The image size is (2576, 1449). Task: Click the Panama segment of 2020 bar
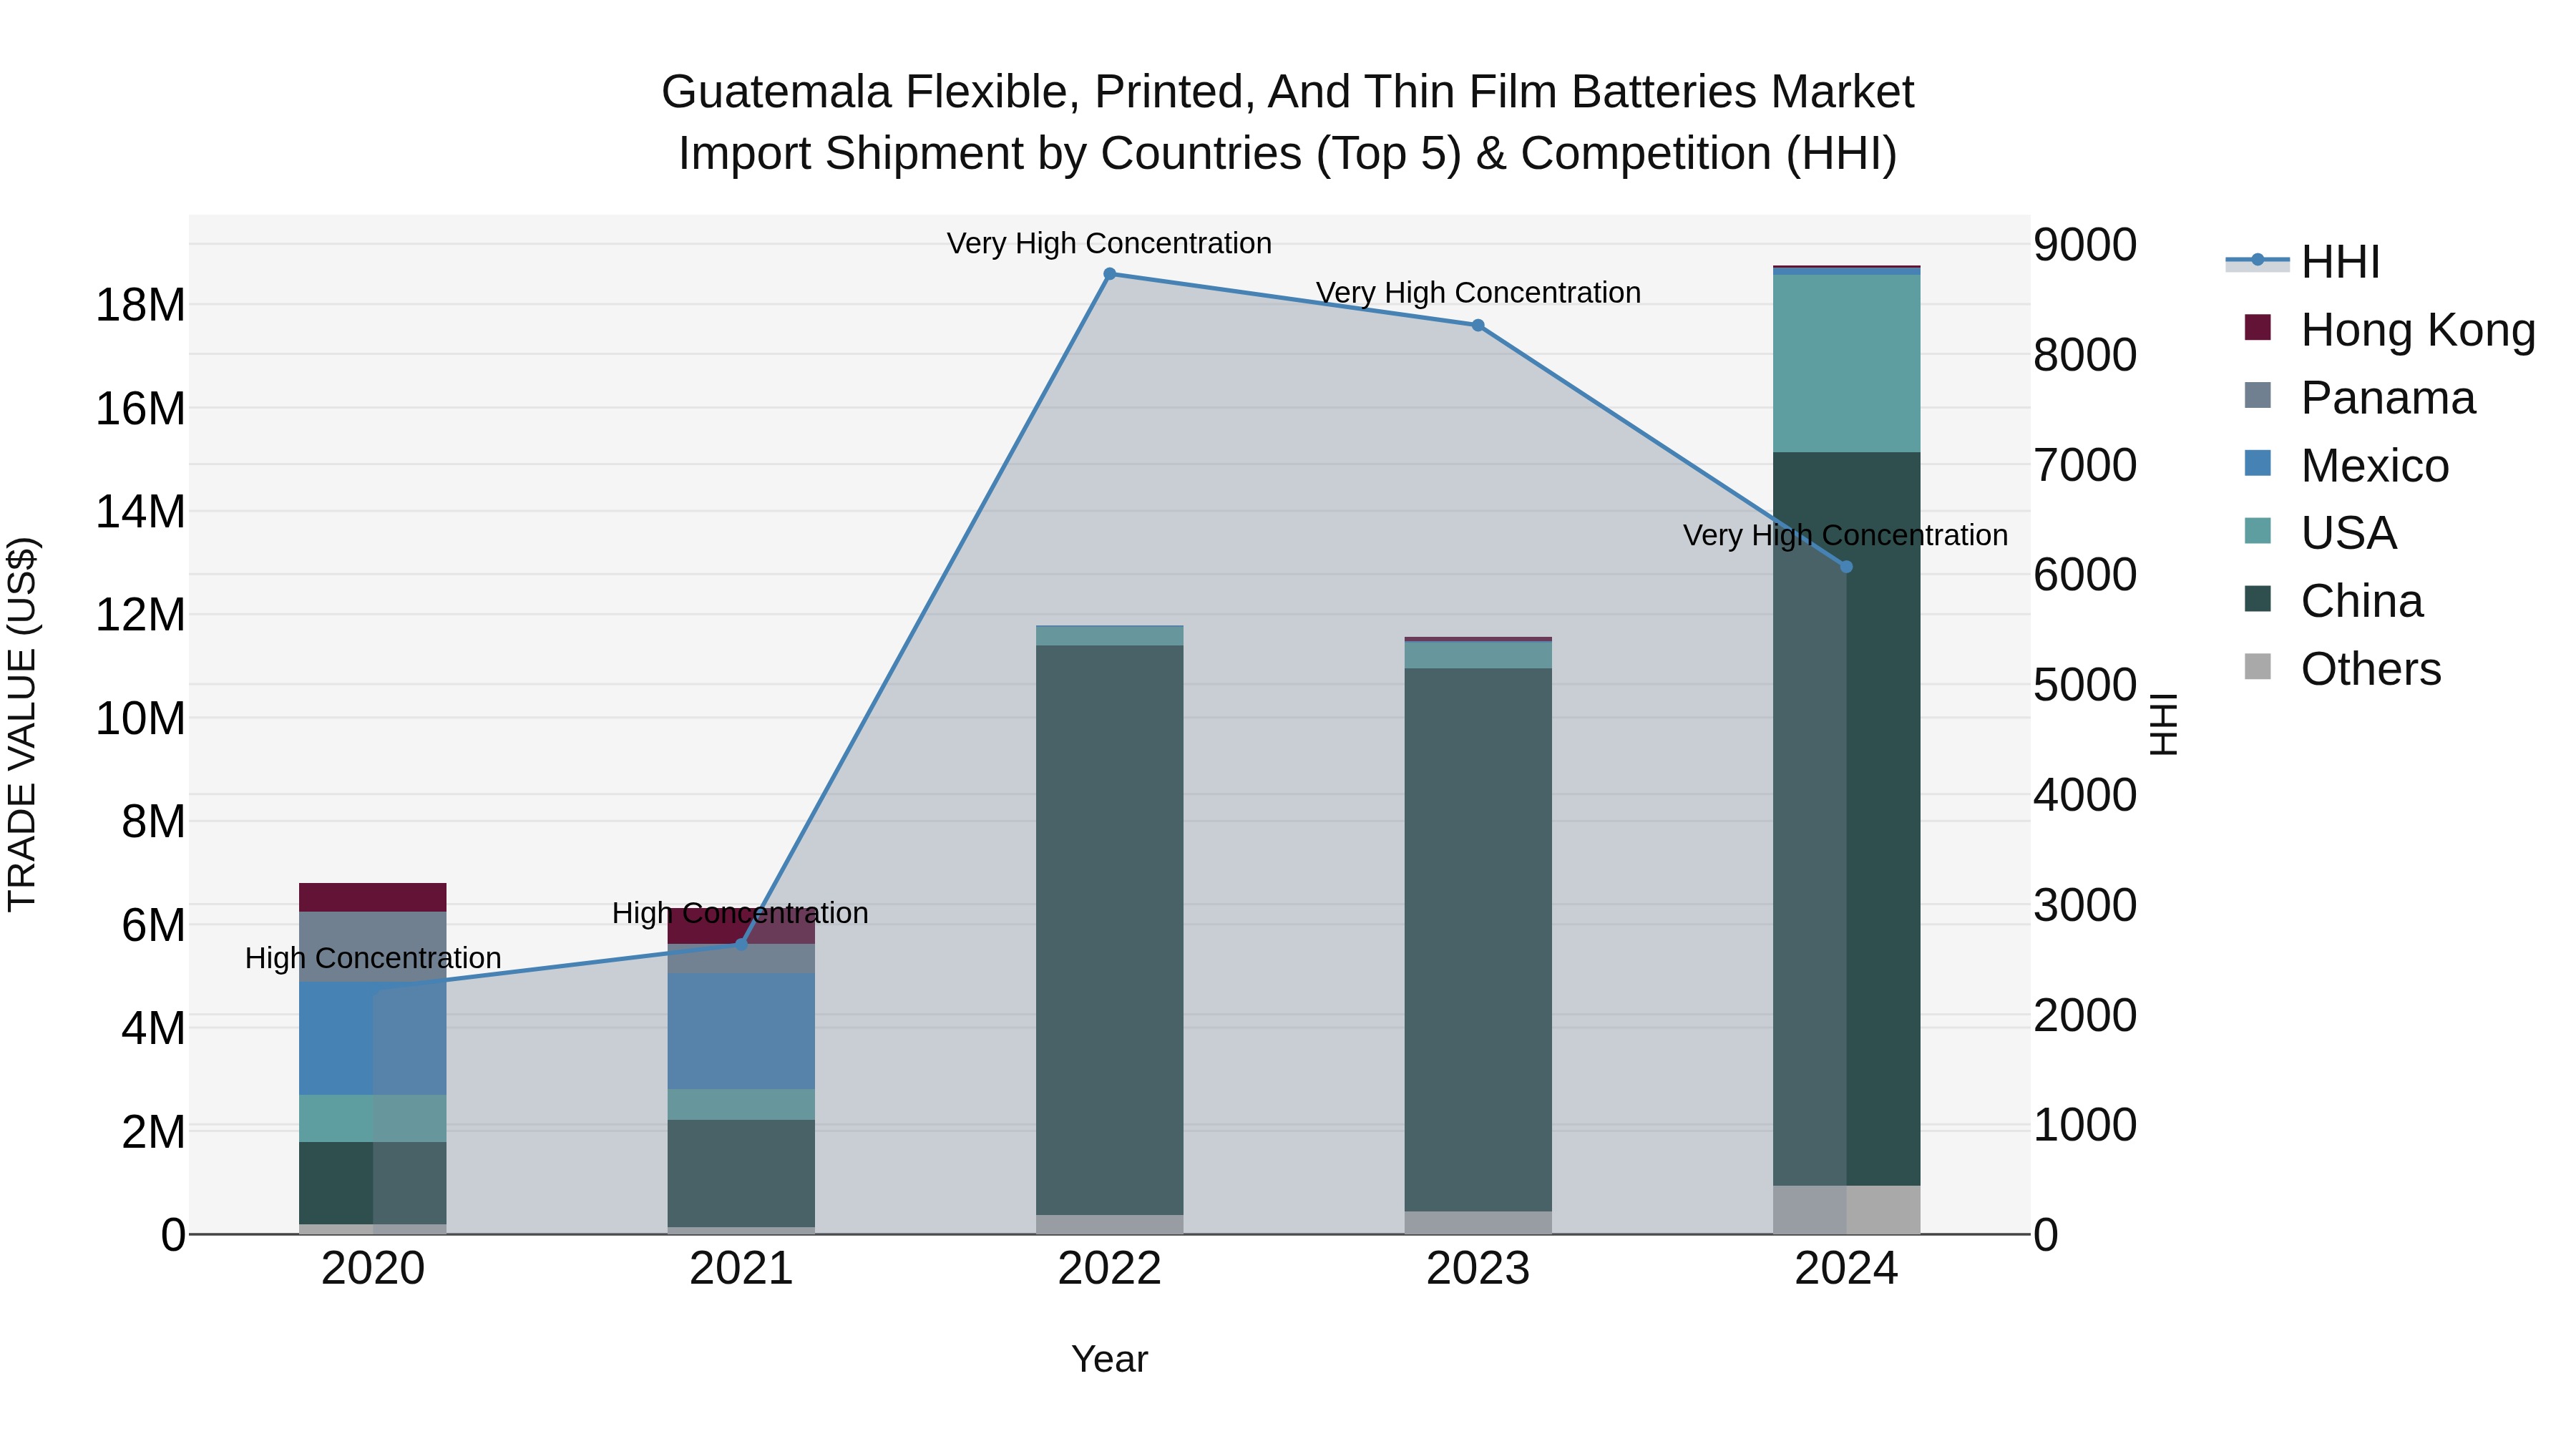373,947
